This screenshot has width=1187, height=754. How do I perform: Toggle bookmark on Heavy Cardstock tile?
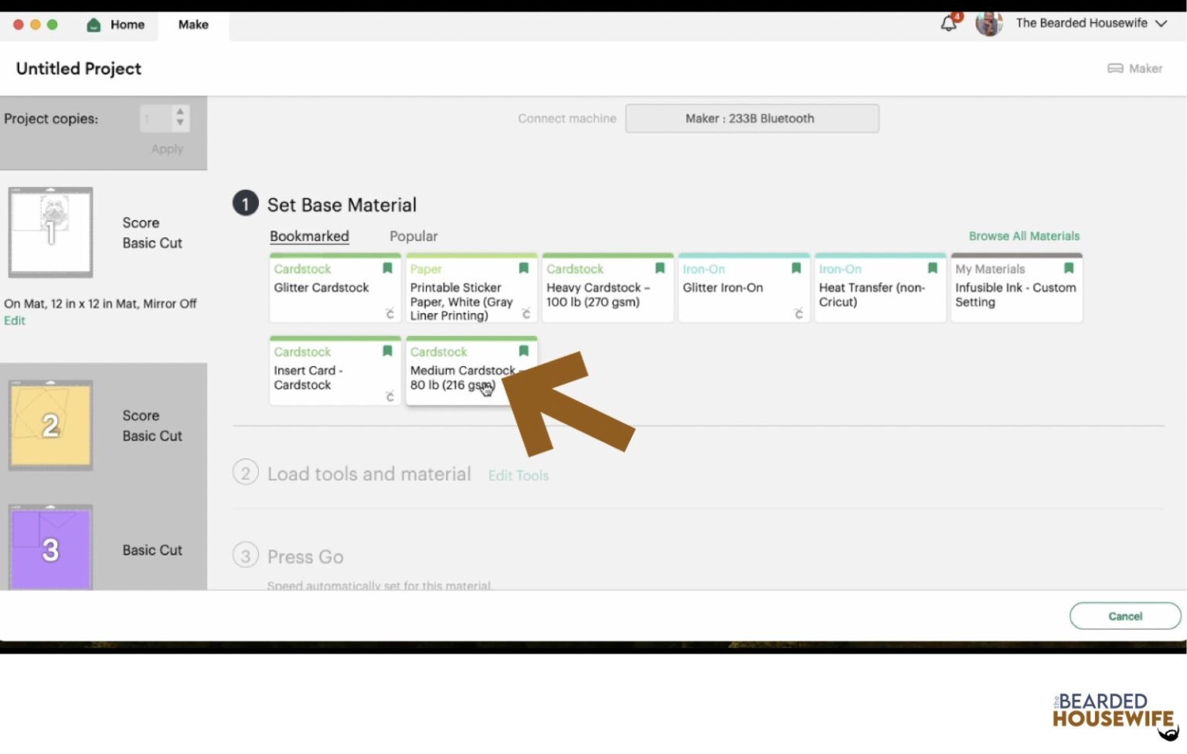(660, 268)
